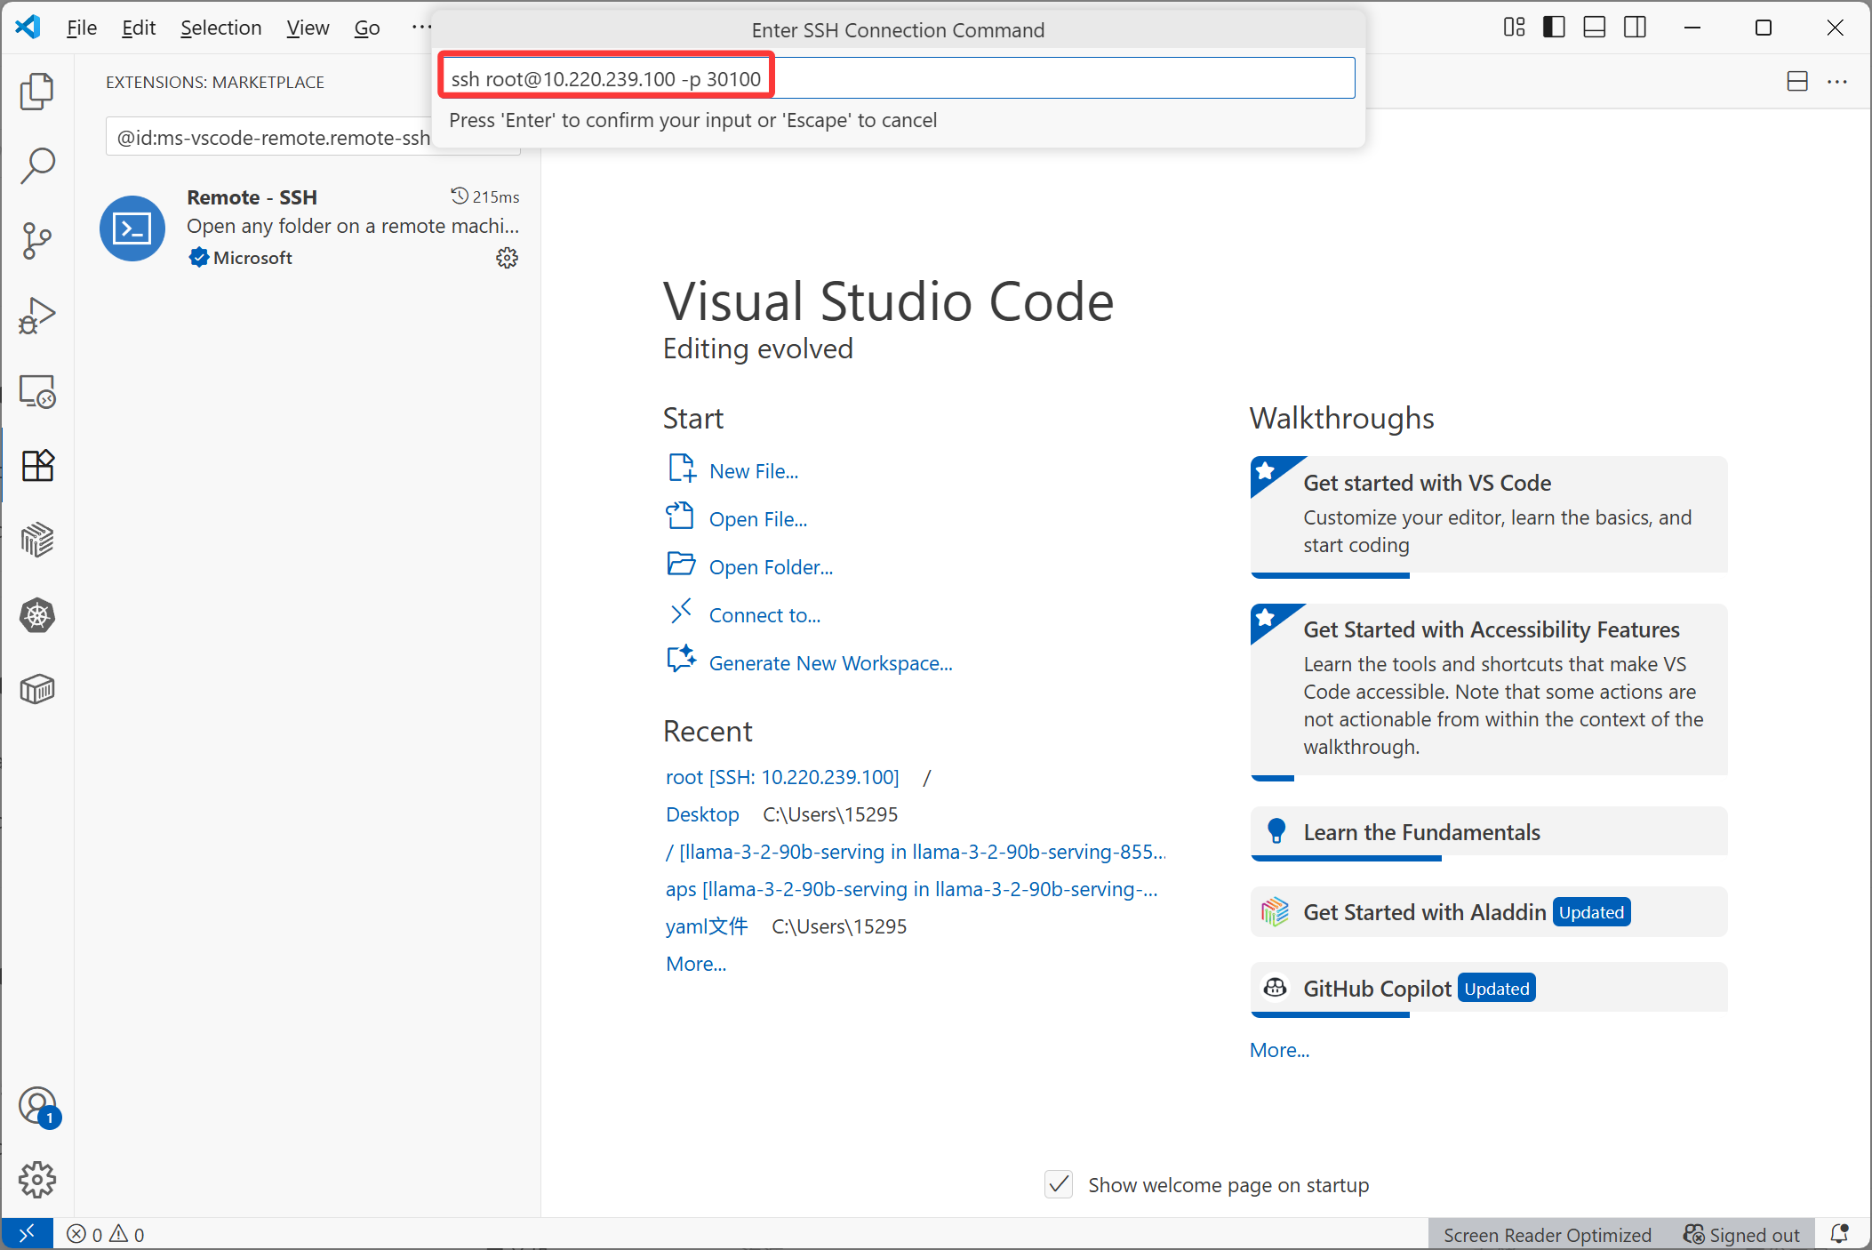Viewport: 1872px width, 1250px height.
Task: Open the editor More Actions ellipsis
Action: [x=1837, y=82]
